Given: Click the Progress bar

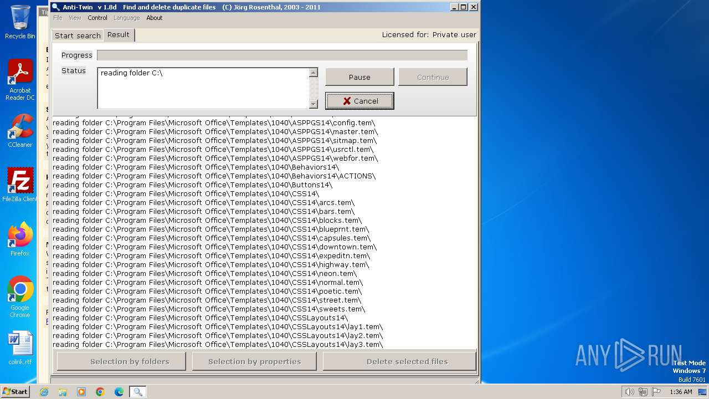Looking at the screenshot, I should (282, 55).
